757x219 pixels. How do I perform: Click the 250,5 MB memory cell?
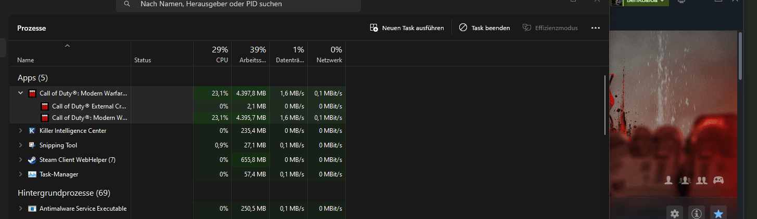click(251, 209)
